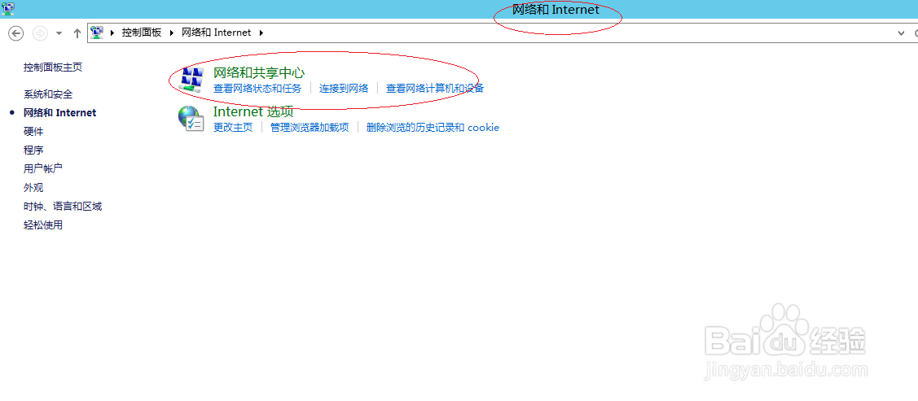The width and height of the screenshot is (918, 401).
Task: Open the recent locations dropdown arrow
Action: 59,33
